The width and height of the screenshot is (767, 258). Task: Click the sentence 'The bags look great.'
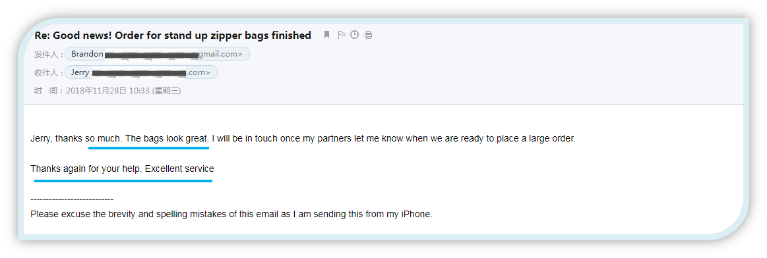[x=167, y=138]
